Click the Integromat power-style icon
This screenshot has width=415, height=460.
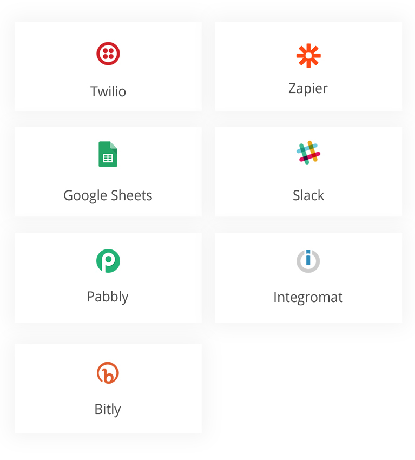tap(308, 261)
